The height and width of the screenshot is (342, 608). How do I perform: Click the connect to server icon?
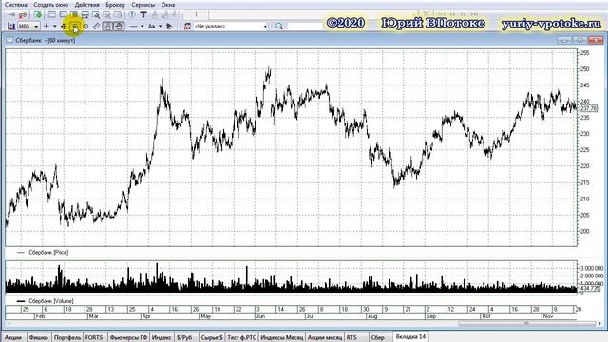11,15
